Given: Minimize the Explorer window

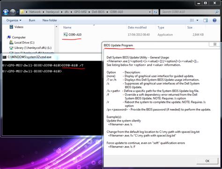Looking at the screenshot, I should (x=199, y=3).
